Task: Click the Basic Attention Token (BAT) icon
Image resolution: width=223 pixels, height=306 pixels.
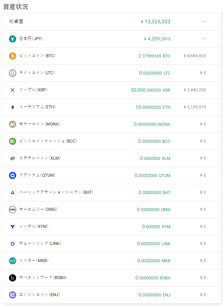Action: 13,193
